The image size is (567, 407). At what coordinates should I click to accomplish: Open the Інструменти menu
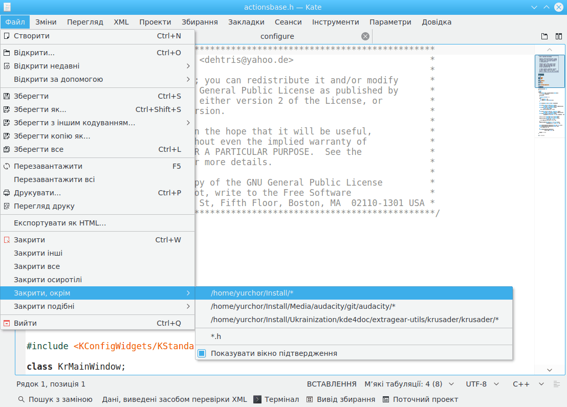pos(335,22)
